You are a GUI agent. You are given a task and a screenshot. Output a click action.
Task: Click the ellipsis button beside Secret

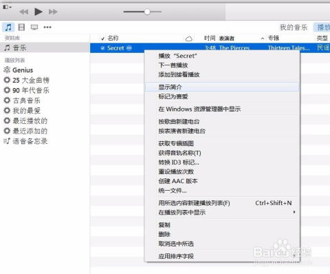129,48
